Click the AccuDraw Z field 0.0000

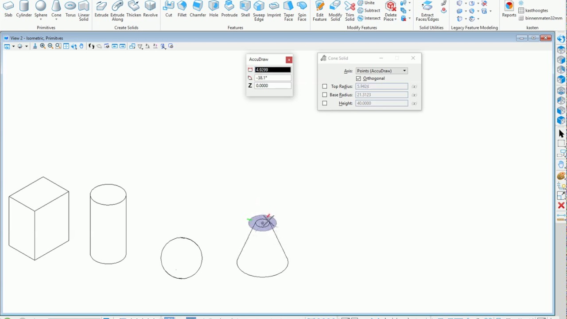pyautogui.click(x=273, y=86)
